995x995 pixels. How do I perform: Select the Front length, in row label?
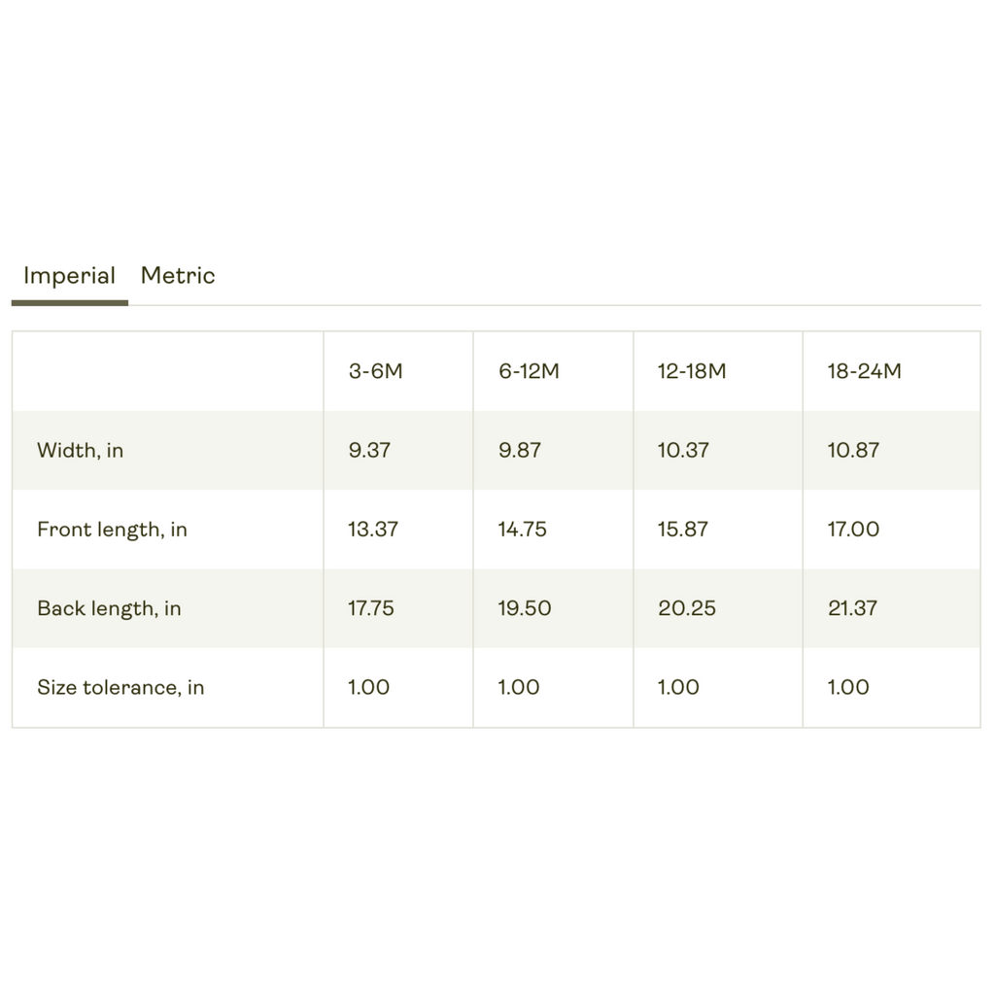pyautogui.click(x=113, y=530)
